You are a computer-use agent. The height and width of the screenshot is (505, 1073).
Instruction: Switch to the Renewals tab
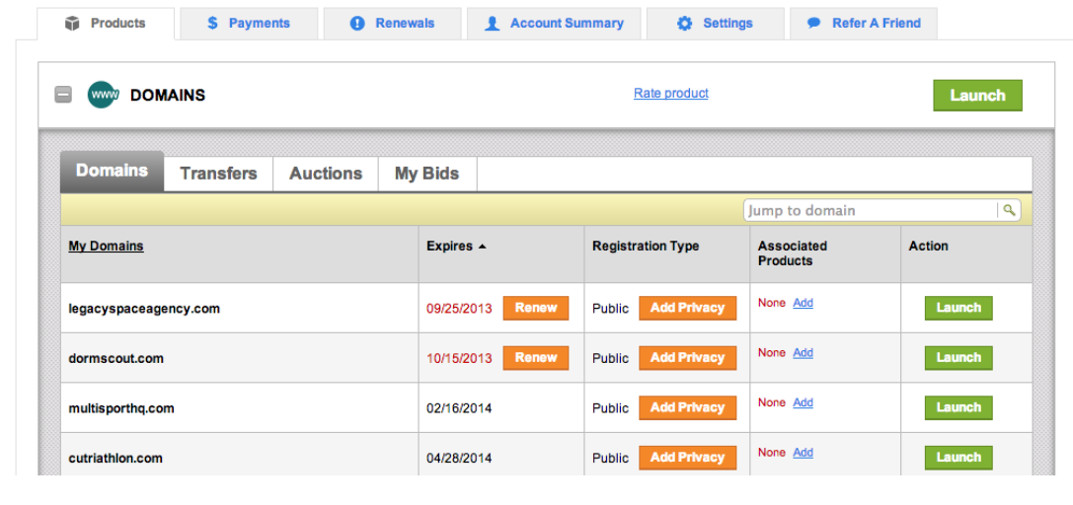pyautogui.click(x=392, y=24)
